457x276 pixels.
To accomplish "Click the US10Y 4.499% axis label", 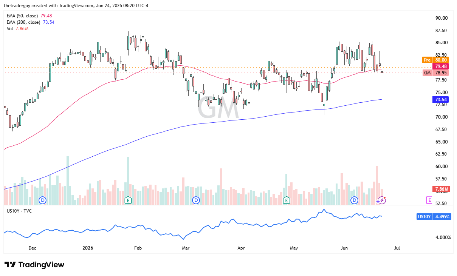I will [433, 216].
